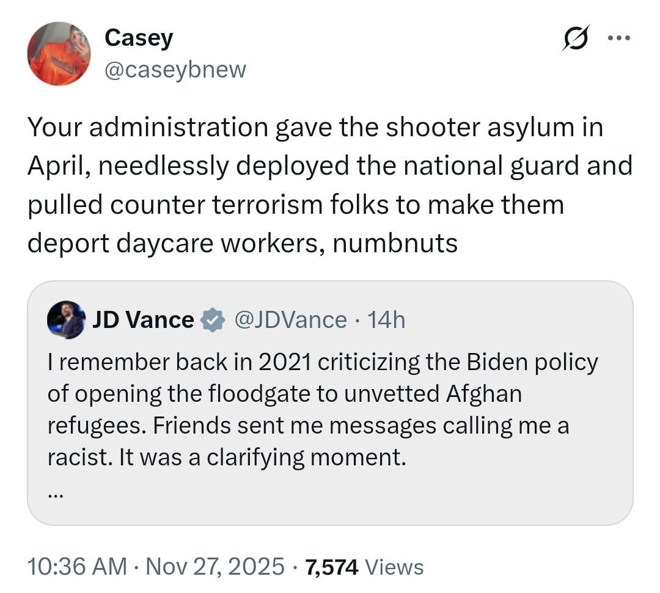Screen dimensions: 660x593
Task: Click the Views label
Action: point(394,567)
